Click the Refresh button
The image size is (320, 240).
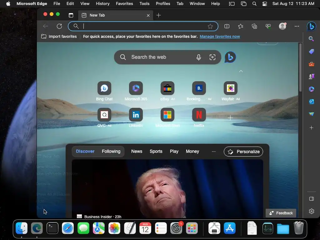coord(59,26)
